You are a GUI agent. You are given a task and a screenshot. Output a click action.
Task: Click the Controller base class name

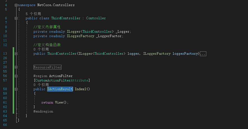pyautogui.click(x=96, y=18)
